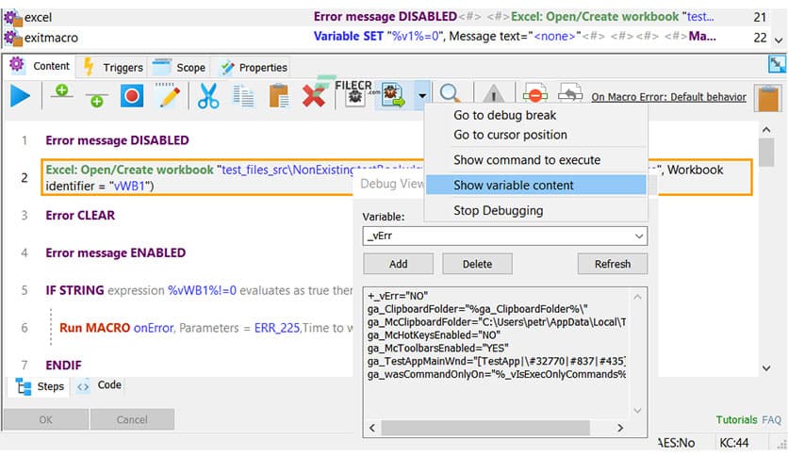Image resolution: width=788 pixels, height=456 pixels.
Task: Cut the selected command with the scissors icon
Action: point(208,96)
